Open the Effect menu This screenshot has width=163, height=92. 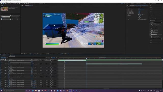[13, 2]
